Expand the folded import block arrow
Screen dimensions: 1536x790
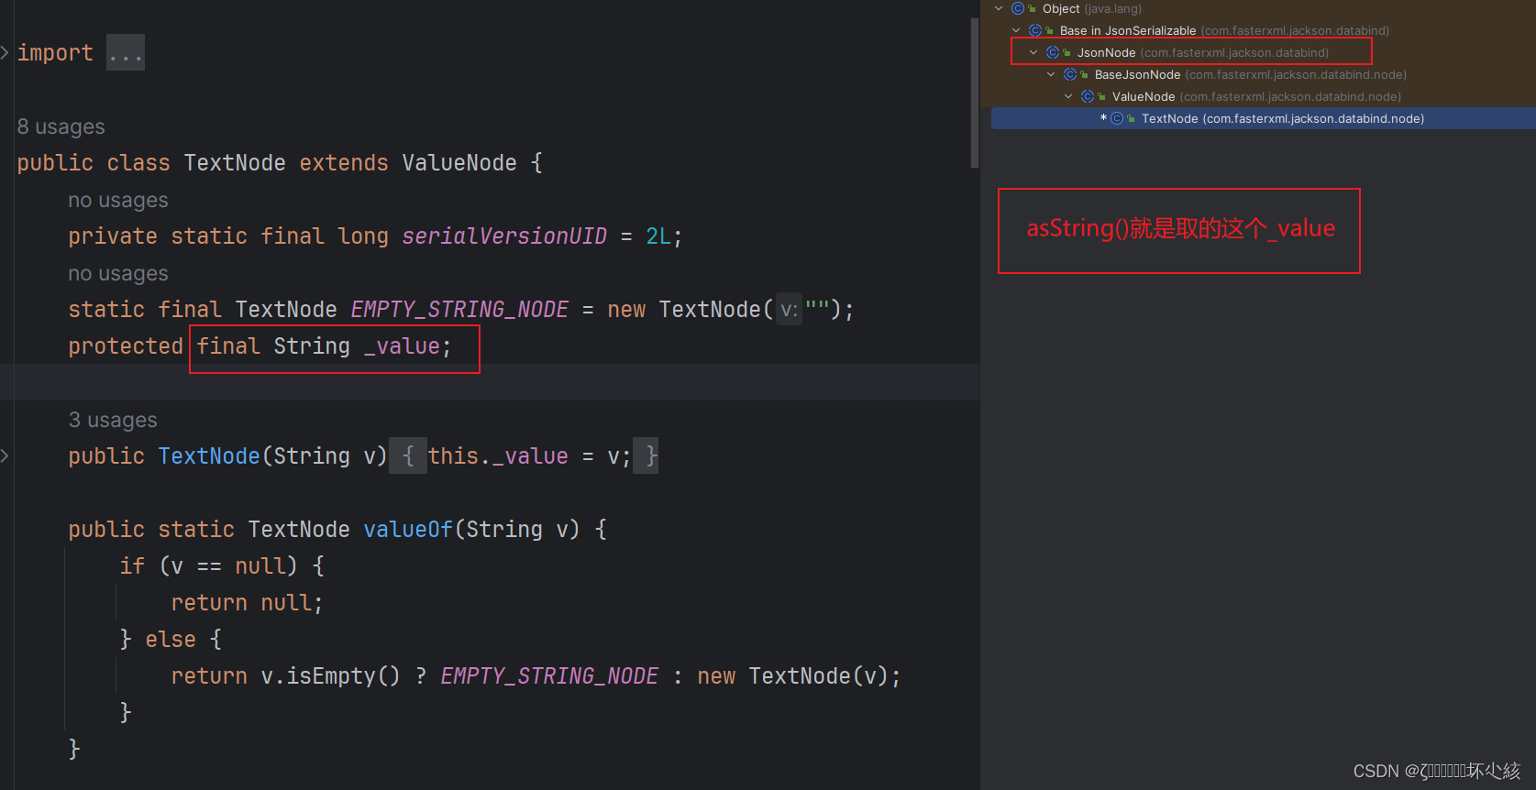5,52
